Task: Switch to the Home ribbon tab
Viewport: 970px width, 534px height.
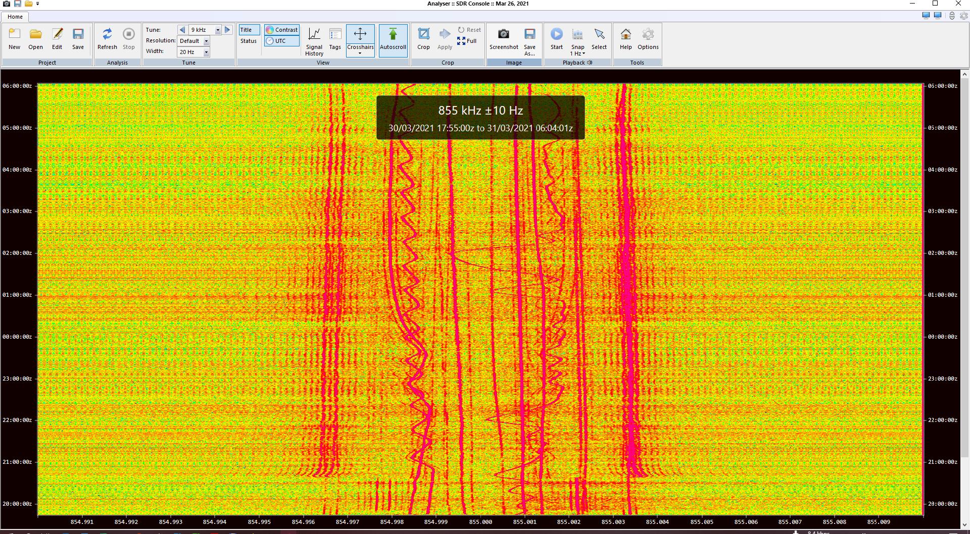Action: point(15,17)
